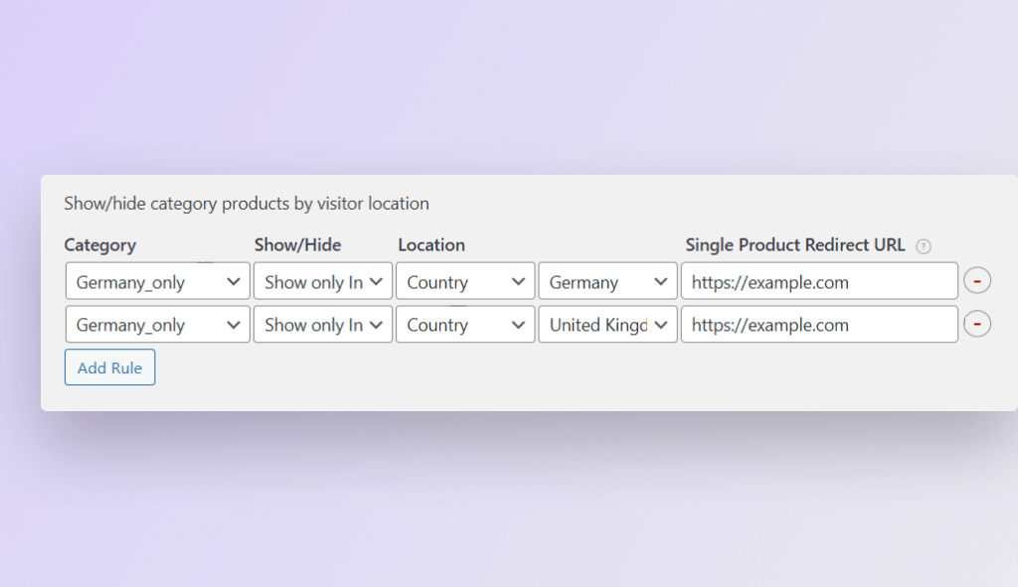Click the Add Rule button
Viewport: 1018px width, 587px height.
click(x=109, y=367)
